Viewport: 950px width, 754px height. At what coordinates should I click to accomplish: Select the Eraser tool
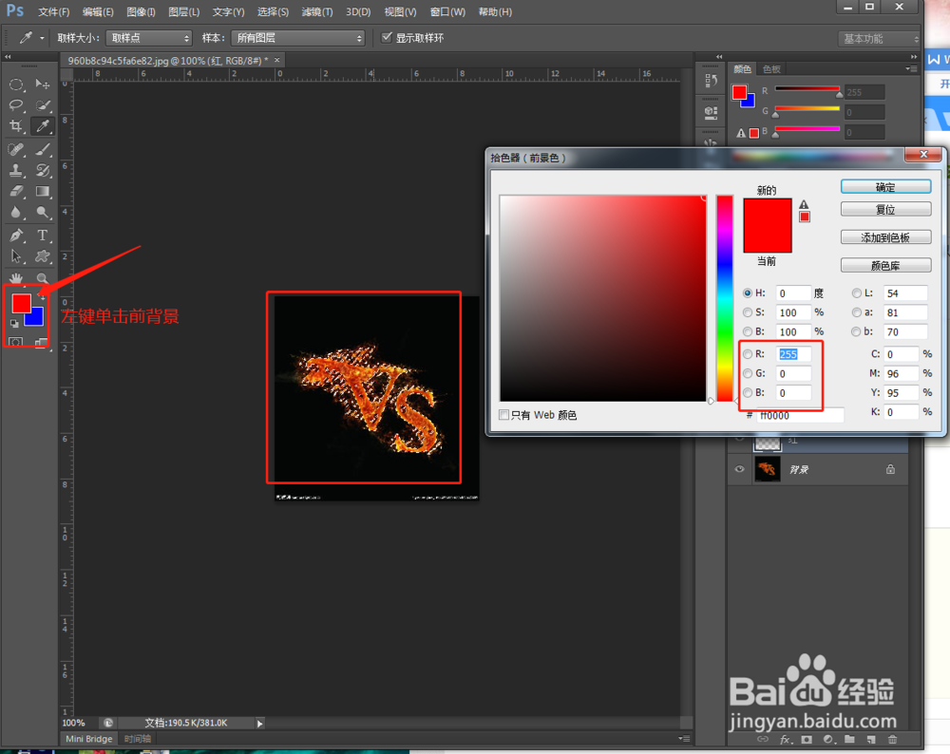pyautogui.click(x=16, y=192)
